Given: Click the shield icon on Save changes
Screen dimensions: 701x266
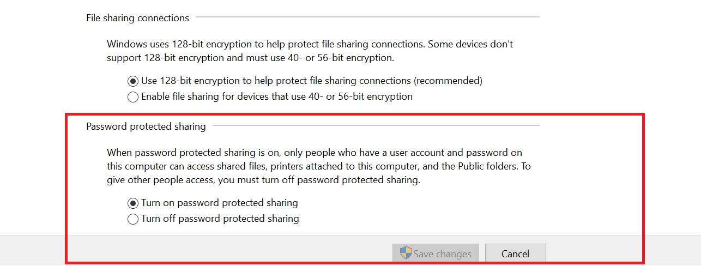Looking at the screenshot, I should coord(406,253).
